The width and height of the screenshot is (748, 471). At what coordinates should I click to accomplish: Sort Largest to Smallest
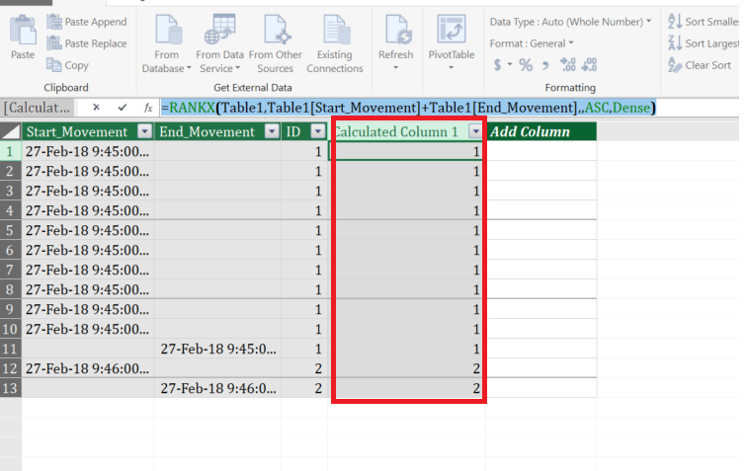(704, 43)
